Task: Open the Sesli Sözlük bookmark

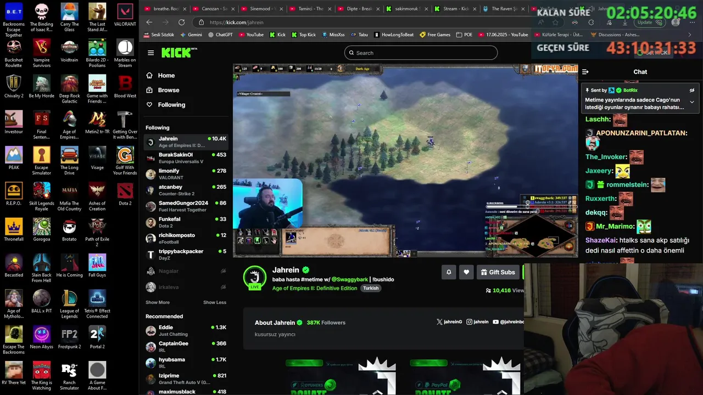Action: point(159,35)
